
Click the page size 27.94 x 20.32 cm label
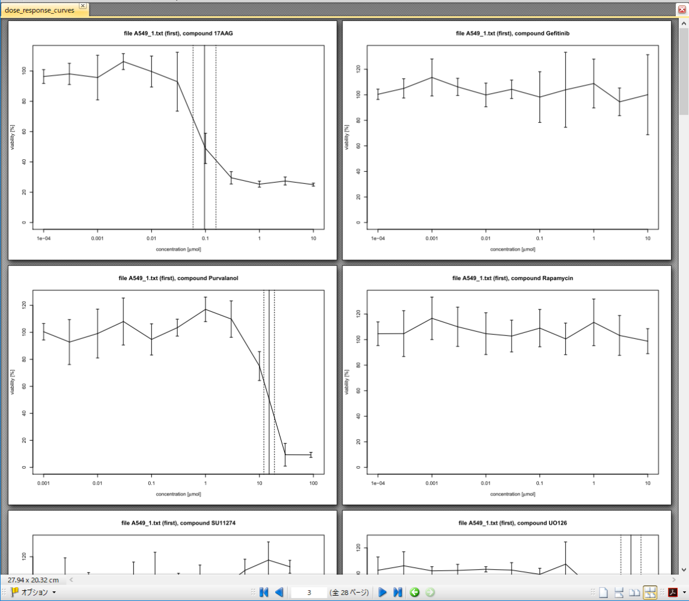33,580
